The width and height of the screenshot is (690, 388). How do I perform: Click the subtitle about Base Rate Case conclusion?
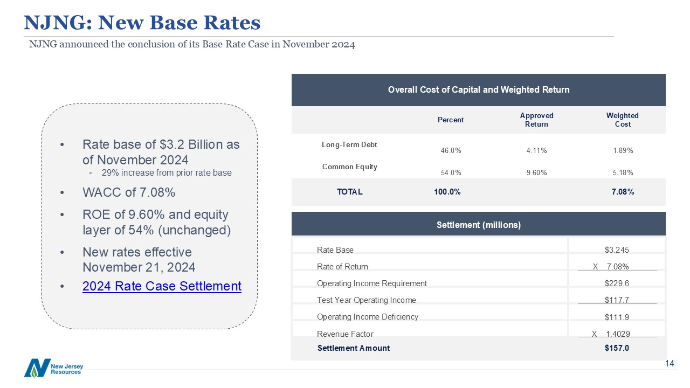[x=192, y=44]
